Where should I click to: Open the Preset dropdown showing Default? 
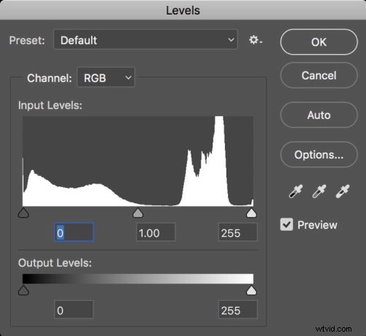coord(145,39)
